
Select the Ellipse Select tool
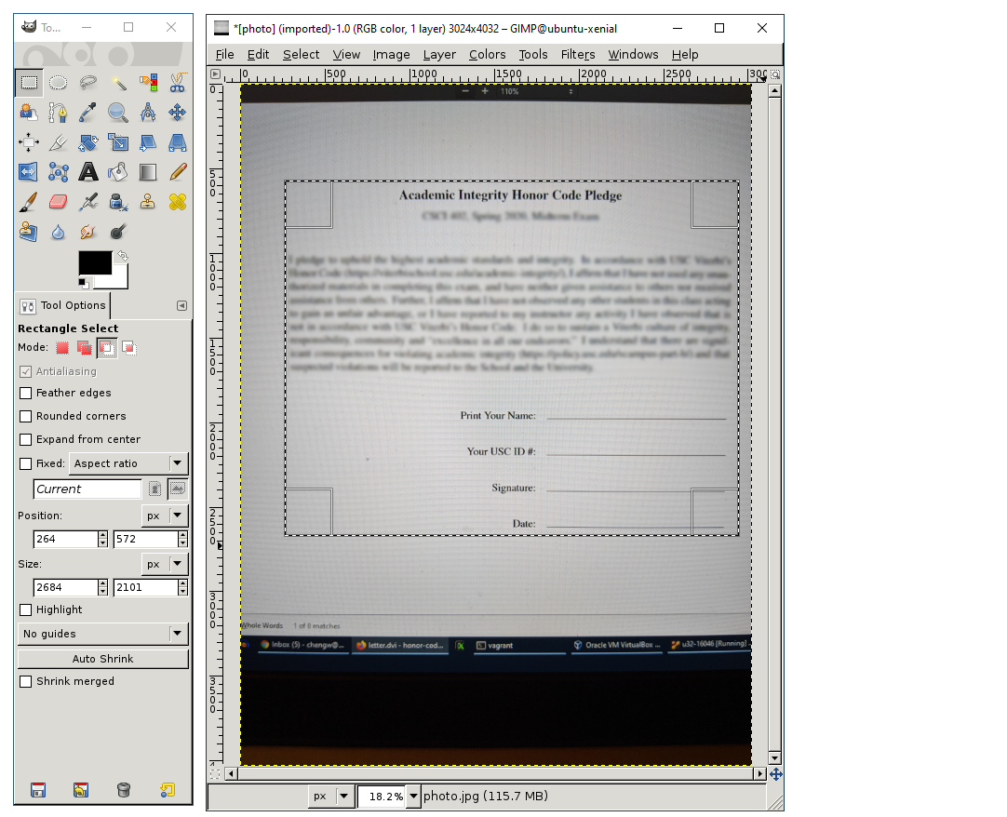point(58,83)
